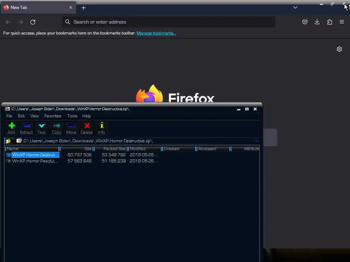This screenshot has height=262, width=350.
Task: Sort by Packed Size column header
Action: point(111,149)
